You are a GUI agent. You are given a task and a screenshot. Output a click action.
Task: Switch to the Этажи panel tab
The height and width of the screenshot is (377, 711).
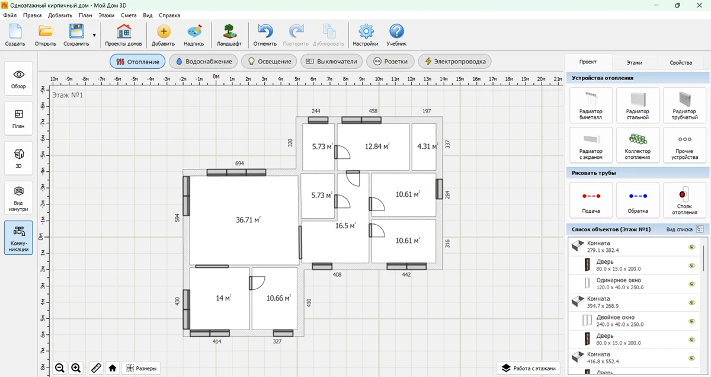[x=634, y=62]
